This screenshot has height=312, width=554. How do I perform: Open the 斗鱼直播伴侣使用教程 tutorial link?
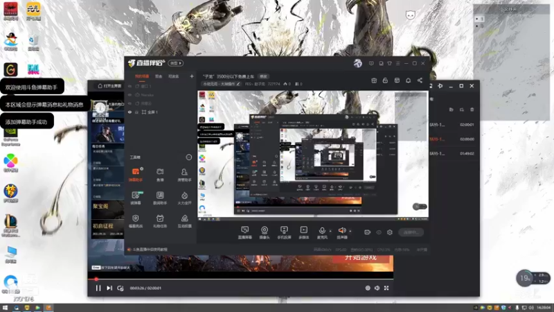(x=150, y=250)
